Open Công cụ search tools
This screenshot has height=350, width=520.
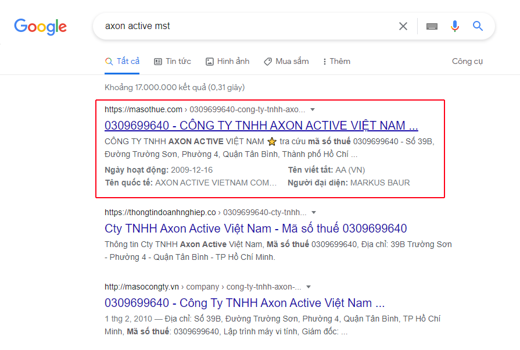pyautogui.click(x=467, y=62)
